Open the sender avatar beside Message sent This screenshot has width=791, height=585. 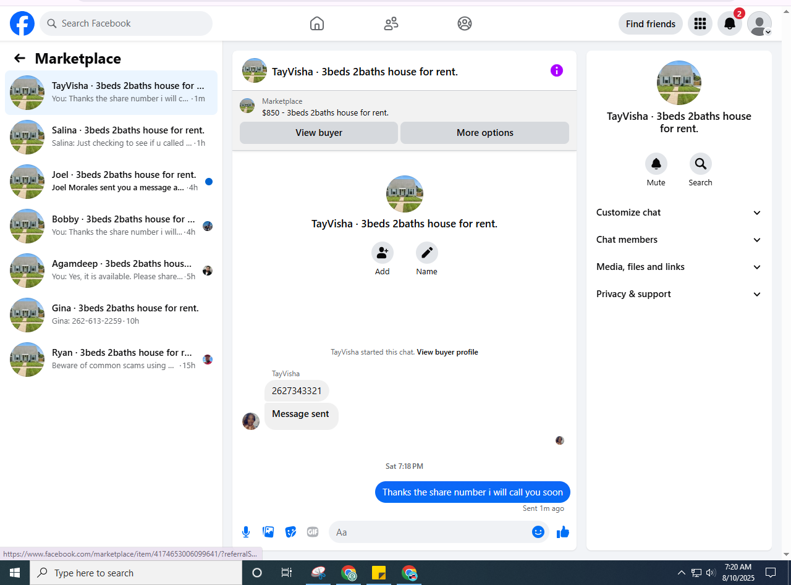click(251, 421)
